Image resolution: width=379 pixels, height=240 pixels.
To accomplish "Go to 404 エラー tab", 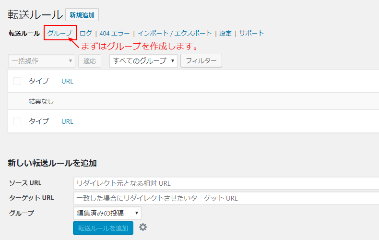I will 115,34.
